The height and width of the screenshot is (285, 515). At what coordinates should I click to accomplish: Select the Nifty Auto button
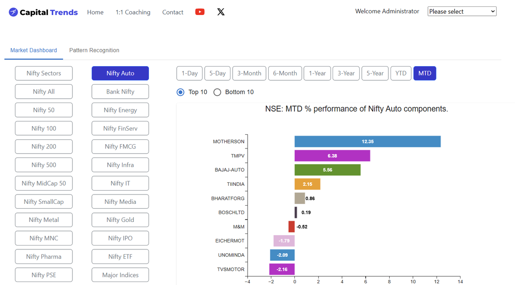pyautogui.click(x=120, y=73)
